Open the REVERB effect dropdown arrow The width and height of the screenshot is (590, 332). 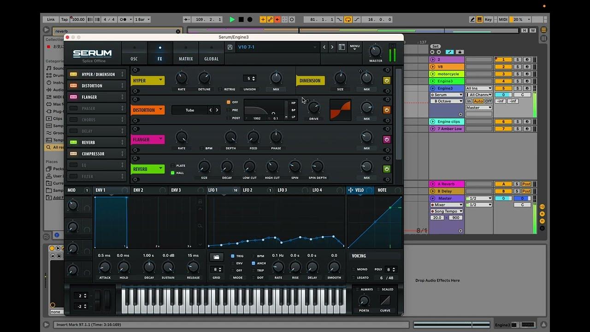(x=160, y=169)
